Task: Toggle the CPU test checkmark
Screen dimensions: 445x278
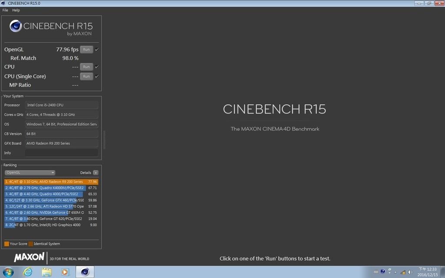Action: [97, 66]
